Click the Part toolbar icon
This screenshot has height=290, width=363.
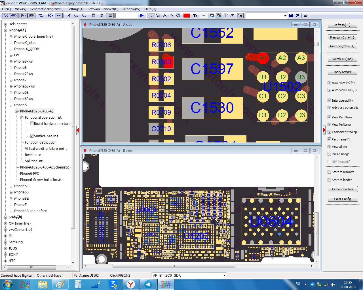[x=24, y=16]
